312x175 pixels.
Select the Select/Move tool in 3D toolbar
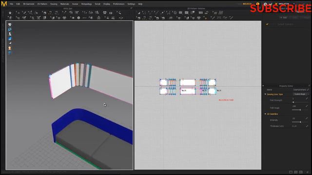(18, 13)
